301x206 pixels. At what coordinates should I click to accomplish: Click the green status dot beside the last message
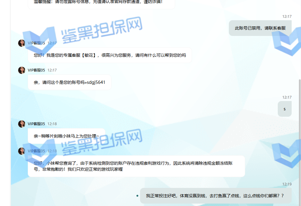(137, 196)
